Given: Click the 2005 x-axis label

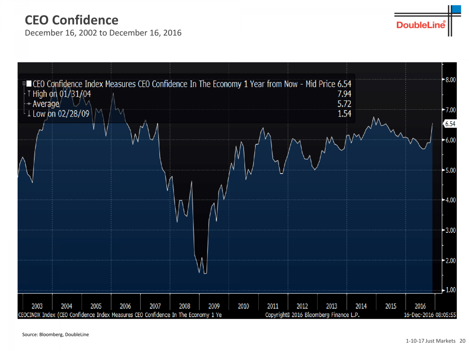Looking at the screenshot, I should (x=96, y=306).
